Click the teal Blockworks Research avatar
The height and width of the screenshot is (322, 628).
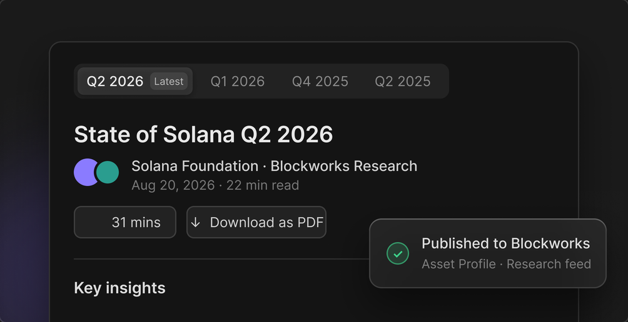108,172
